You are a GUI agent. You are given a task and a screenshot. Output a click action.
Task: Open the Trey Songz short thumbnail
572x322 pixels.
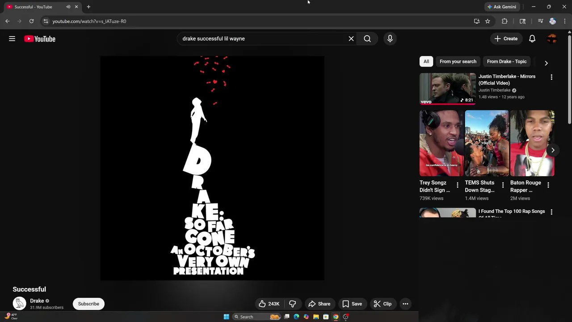tap(442, 143)
